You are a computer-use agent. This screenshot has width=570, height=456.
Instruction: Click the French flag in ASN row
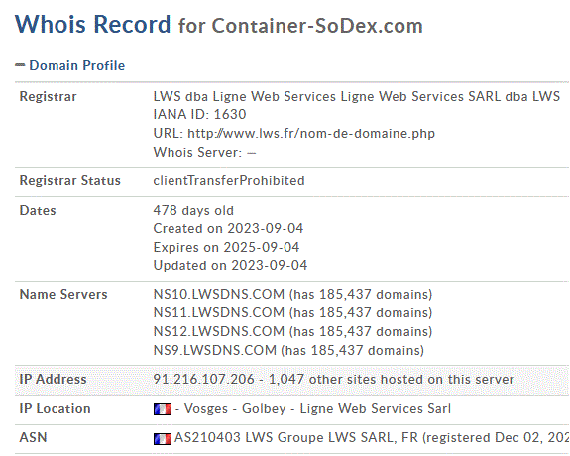pos(163,439)
